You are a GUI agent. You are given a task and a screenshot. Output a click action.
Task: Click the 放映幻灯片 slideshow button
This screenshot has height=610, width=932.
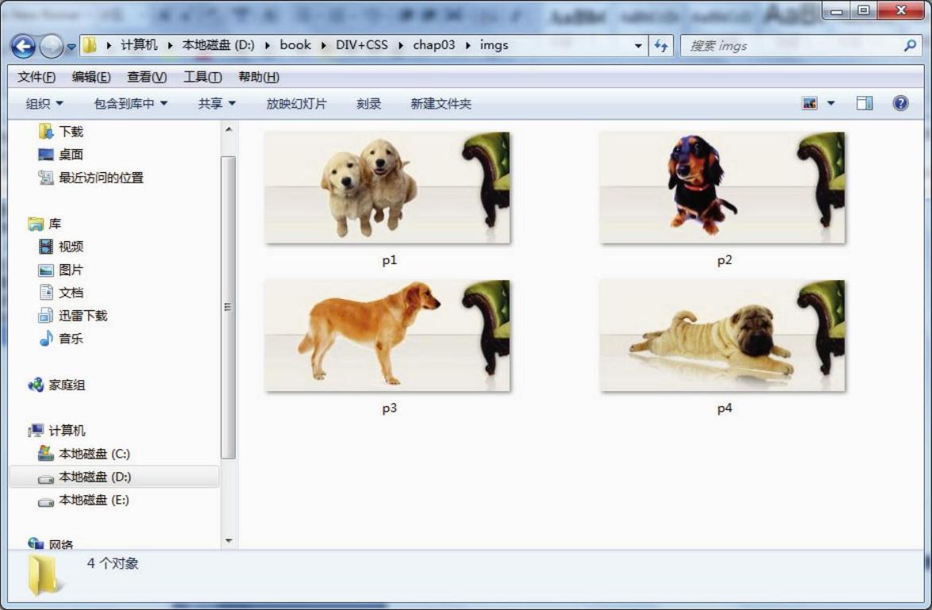tap(296, 104)
